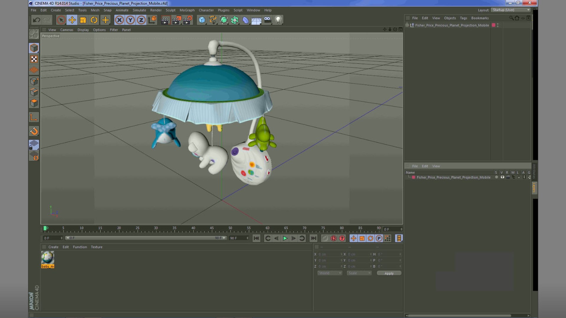
Task: Open the Layout Startup dropdown
Action: pos(511,10)
